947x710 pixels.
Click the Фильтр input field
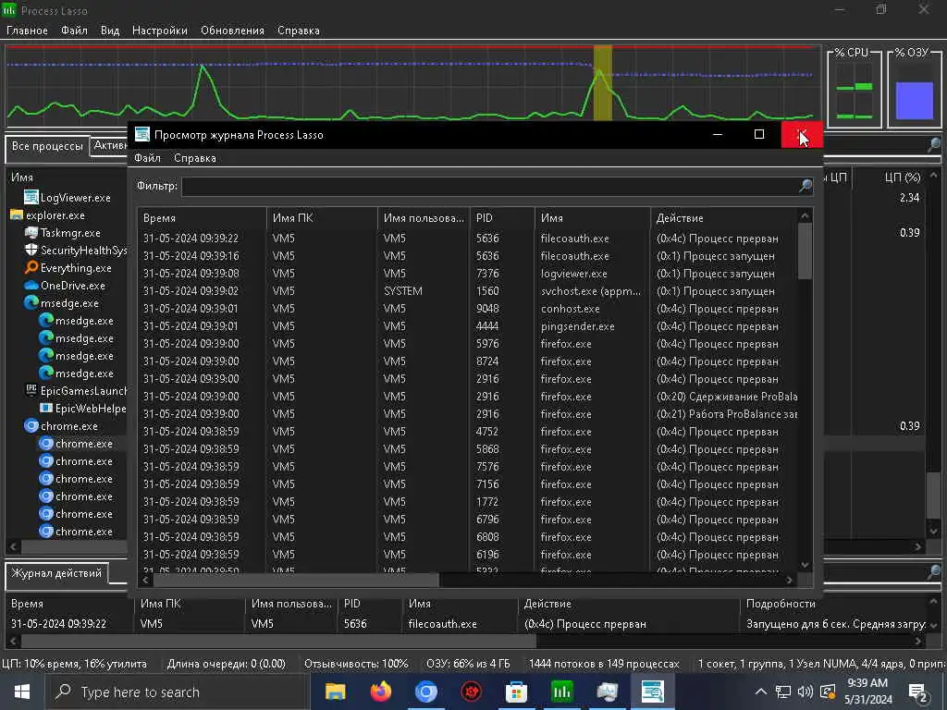(x=489, y=186)
